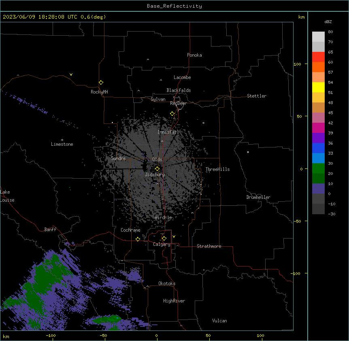Click the Stettler city label
This screenshot has height=341, width=349.
tap(257, 96)
